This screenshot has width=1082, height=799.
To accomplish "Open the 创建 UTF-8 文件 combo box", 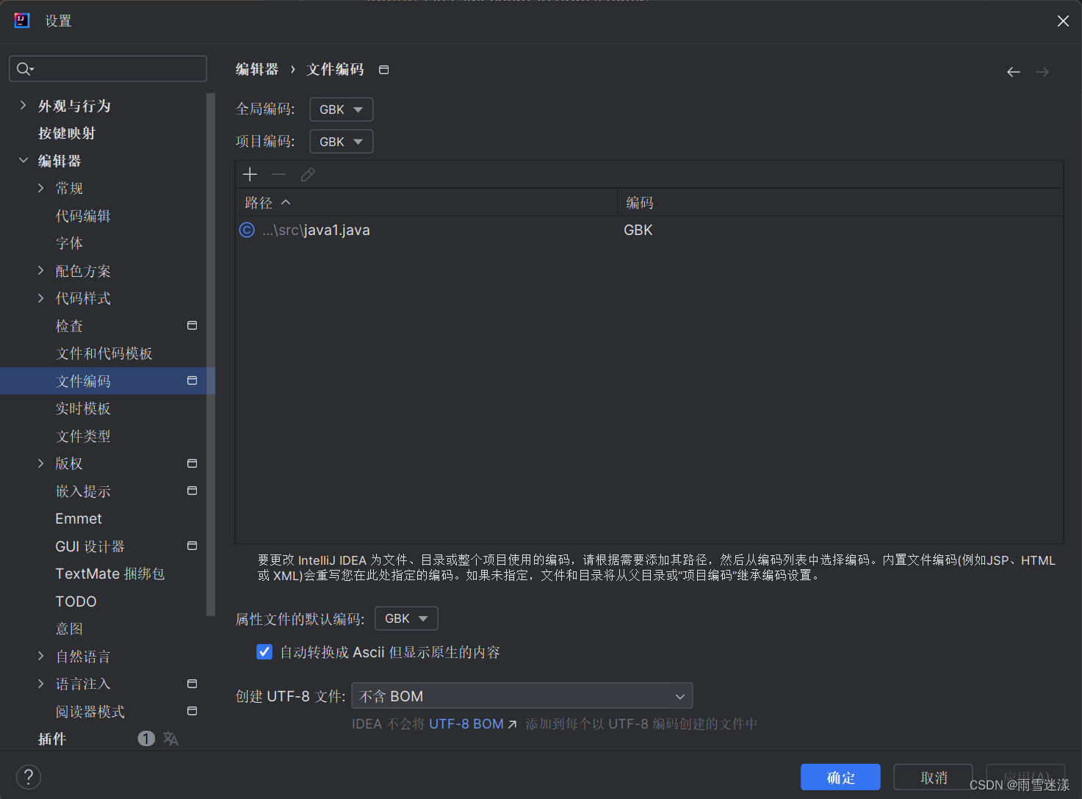I will click(x=522, y=695).
